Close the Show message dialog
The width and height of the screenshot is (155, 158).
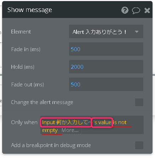coord(147,10)
